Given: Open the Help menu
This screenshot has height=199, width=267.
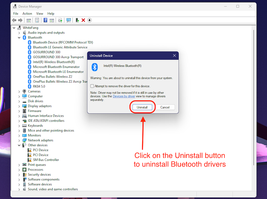Looking at the screenshot, I should tap(51, 13).
